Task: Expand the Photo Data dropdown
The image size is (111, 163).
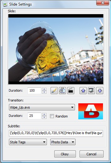Action: 63,142
